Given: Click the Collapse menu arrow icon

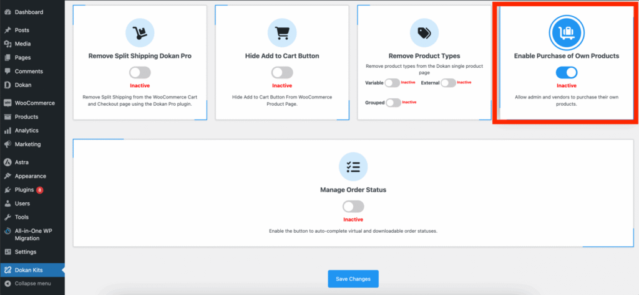Looking at the screenshot, I should [7, 283].
